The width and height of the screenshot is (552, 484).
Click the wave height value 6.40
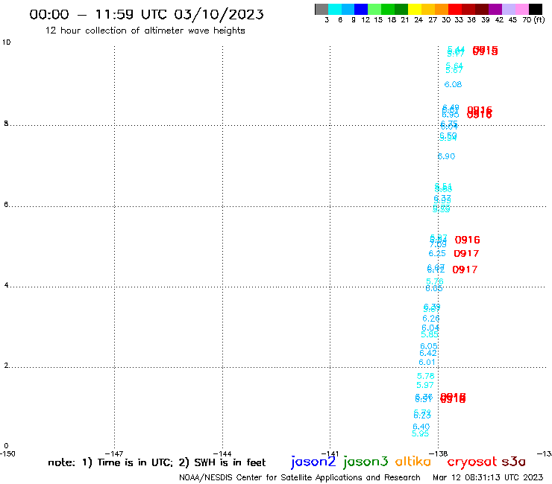(421, 427)
